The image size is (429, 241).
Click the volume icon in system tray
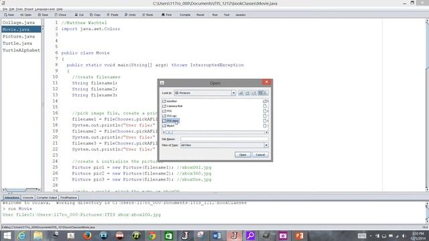pyautogui.click(x=404, y=236)
